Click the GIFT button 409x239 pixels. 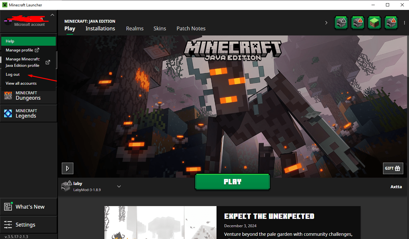coord(393,168)
